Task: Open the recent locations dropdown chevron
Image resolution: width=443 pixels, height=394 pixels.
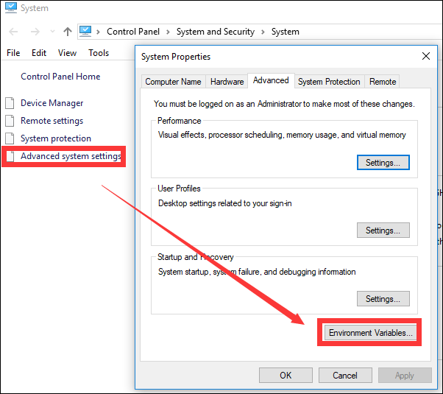Action: point(52,32)
